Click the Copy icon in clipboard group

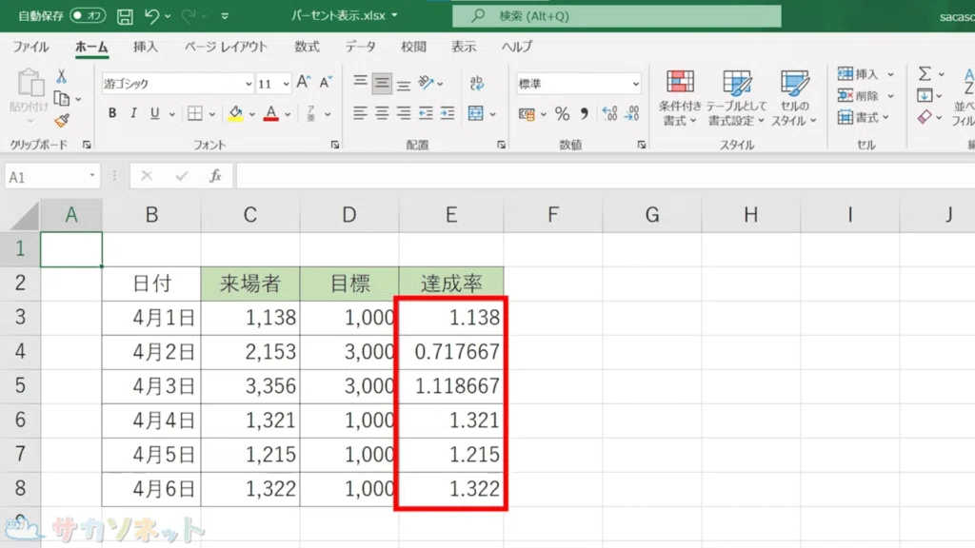[x=62, y=98]
